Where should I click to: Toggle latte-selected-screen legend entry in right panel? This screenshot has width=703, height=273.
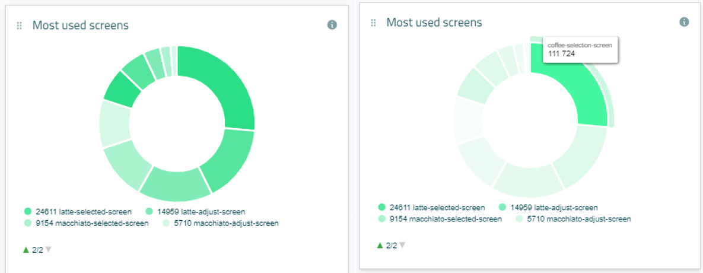click(437, 208)
